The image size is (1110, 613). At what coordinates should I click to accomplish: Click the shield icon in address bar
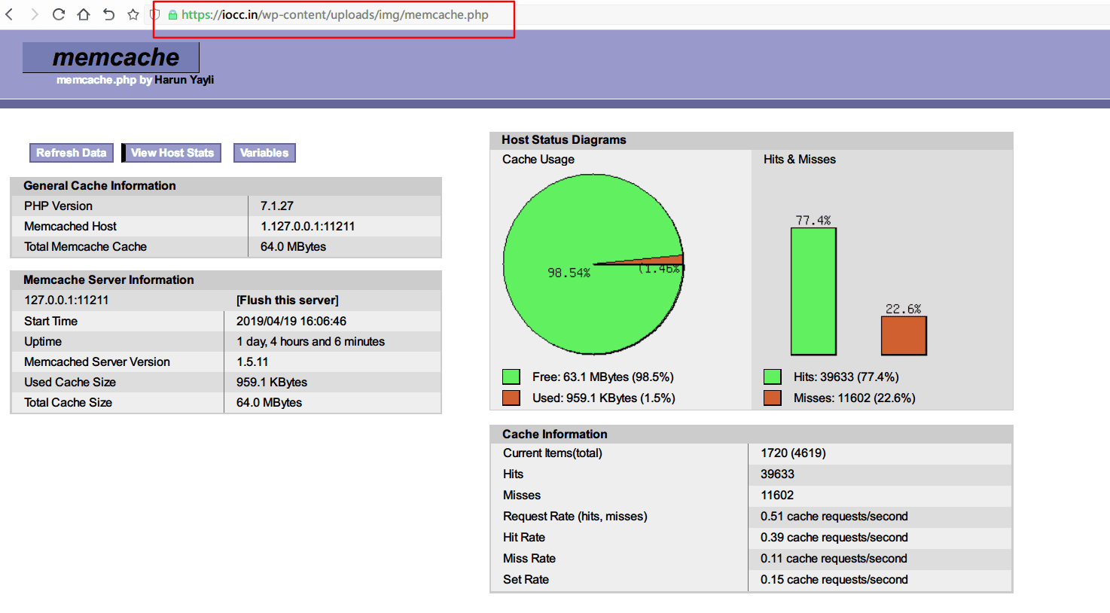(x=154, y=14)
